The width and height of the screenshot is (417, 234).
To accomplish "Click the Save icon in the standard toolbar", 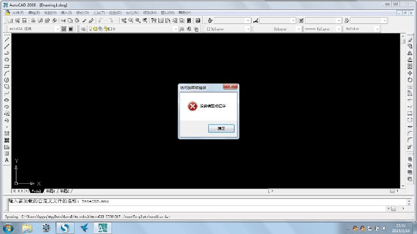I will coord(24,20).
